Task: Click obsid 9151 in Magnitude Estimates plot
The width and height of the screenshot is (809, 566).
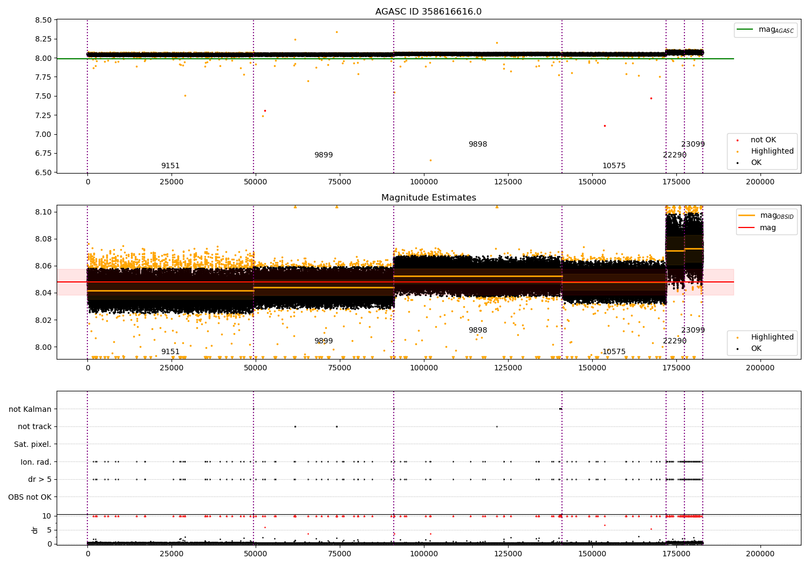Action: 170,352
